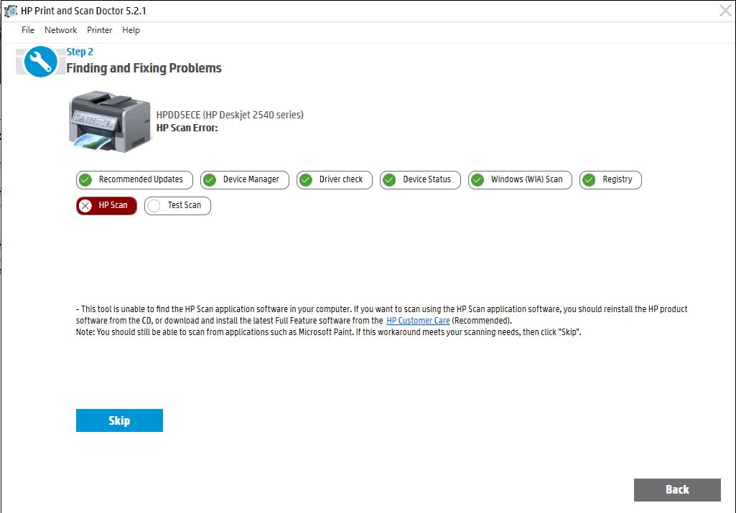
Task: Click green checkmark icon on Recommended Updates
Action: [x=85, y=179]
